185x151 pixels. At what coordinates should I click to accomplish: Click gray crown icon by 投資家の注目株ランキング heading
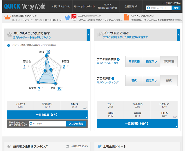pyautogui.click(x=9, y=146)
